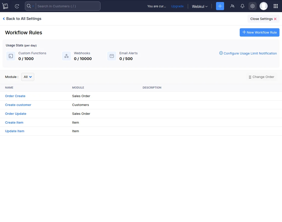Open the Module filter dropdown set to All
This screenshot has width=282, height=222.
point(27,77)
